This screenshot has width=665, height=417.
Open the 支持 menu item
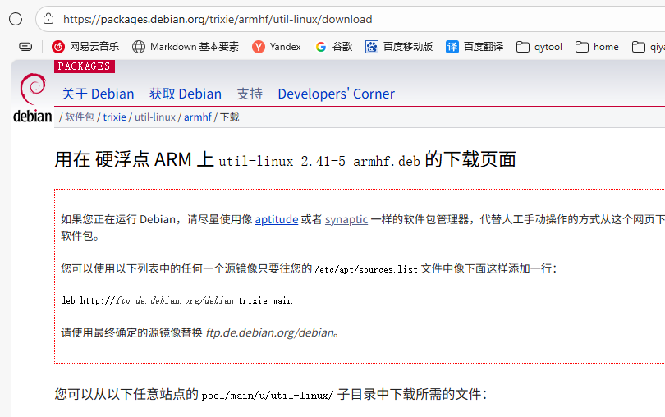point(250,94)
